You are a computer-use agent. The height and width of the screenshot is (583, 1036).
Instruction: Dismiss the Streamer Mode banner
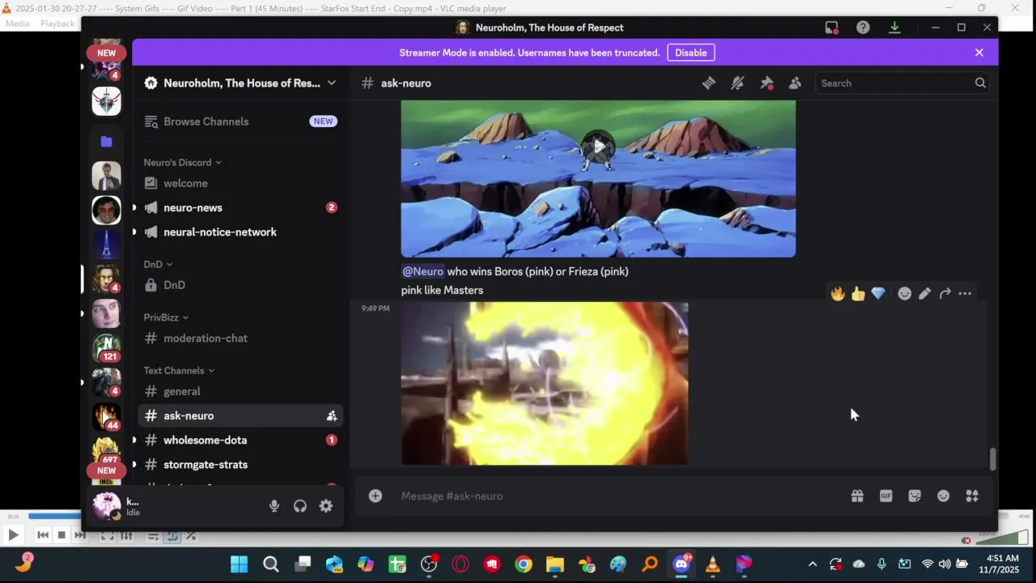coord(979,53)
